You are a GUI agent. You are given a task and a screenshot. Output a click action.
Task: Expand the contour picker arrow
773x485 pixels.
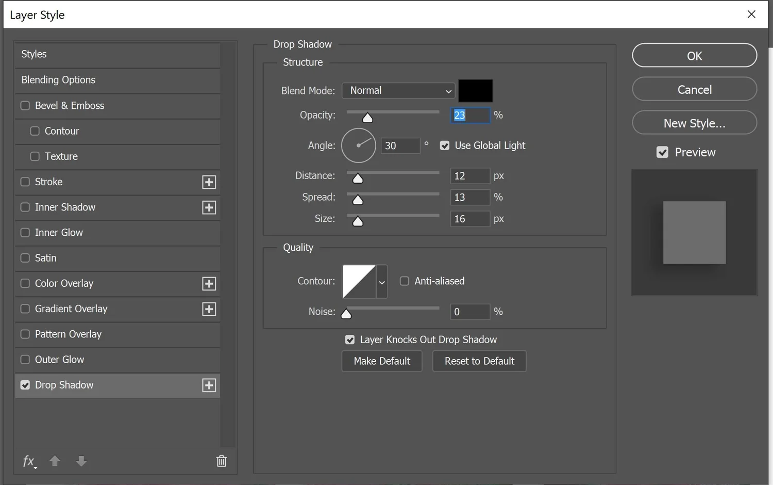(x=382, y=282)
